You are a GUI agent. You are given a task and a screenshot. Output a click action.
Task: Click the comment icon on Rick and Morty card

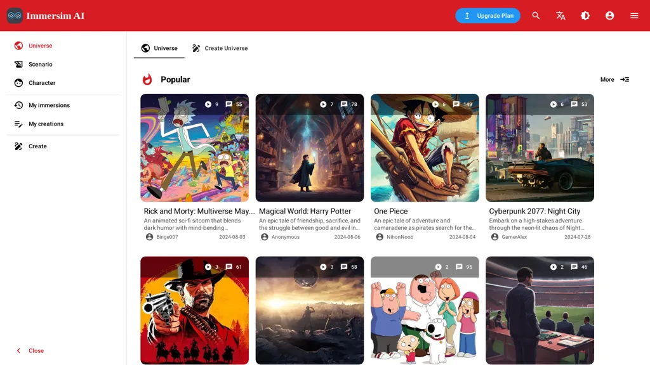pyautogui.click(x=229, y=105)
